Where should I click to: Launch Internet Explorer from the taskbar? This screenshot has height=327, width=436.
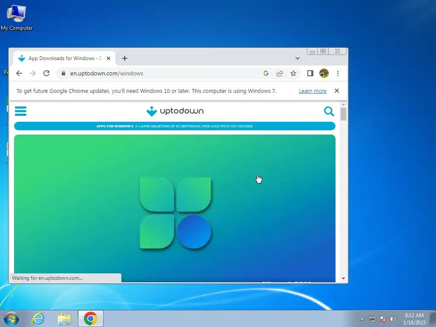[38, 318]
